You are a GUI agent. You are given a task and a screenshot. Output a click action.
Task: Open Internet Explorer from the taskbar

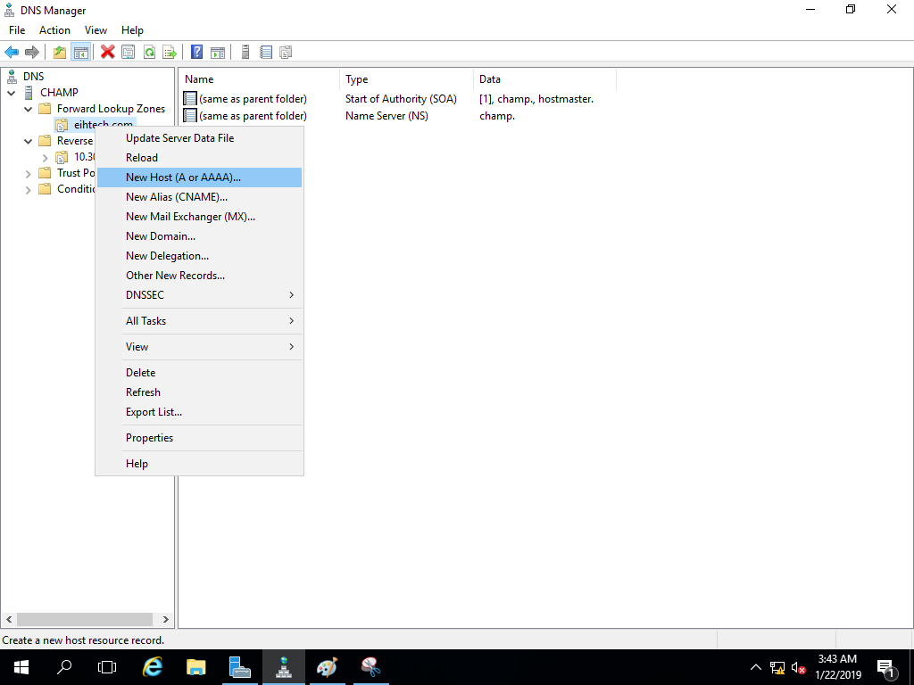[153, 667]
